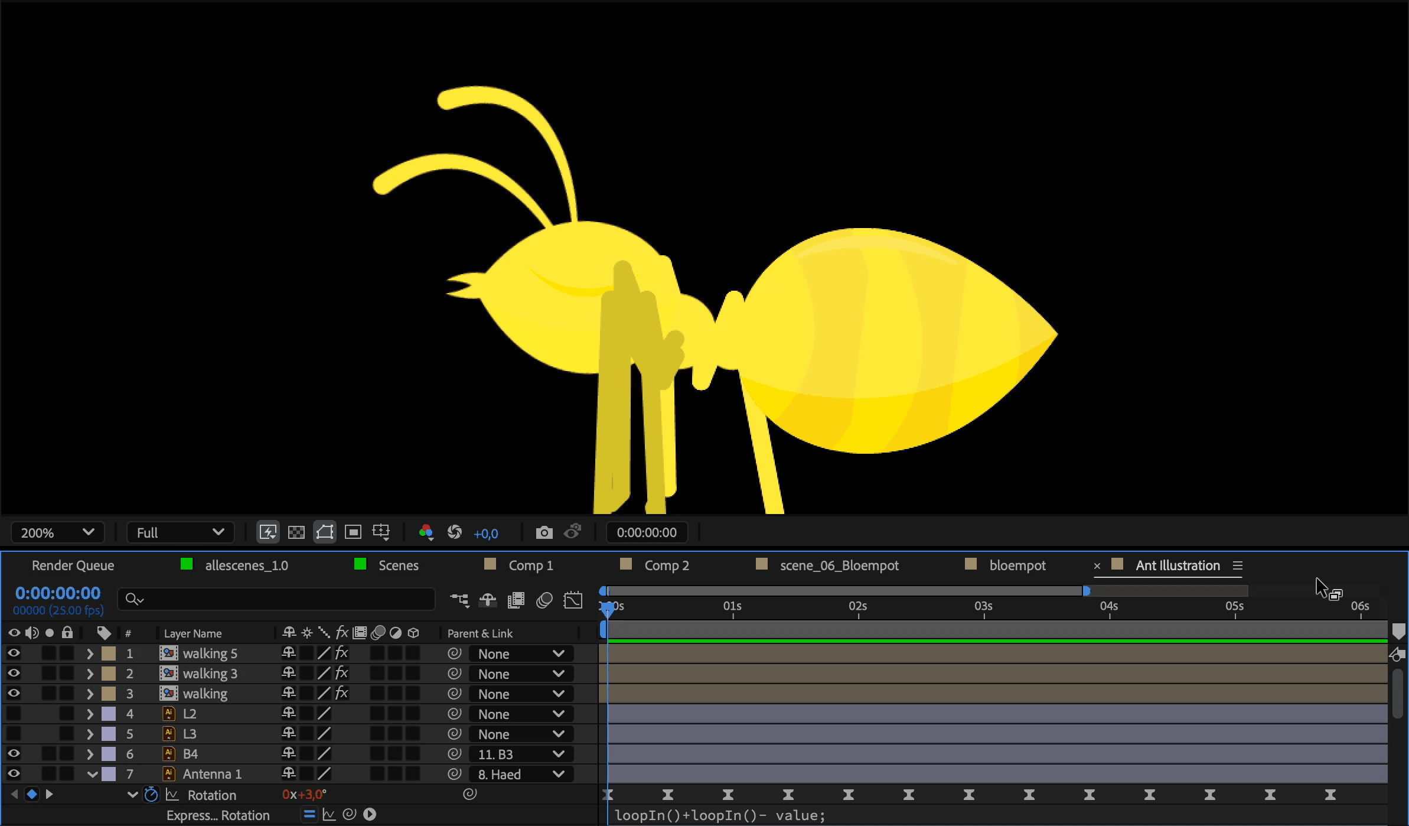Click the loopIn expression text
This screenshot has width=1409, height=826.
pyautogui.click(x=719, y=815)
